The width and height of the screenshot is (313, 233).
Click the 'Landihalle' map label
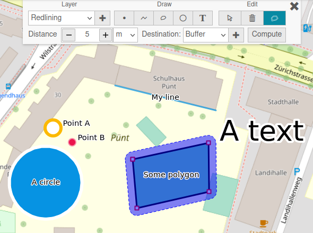(x=271, y=172)
